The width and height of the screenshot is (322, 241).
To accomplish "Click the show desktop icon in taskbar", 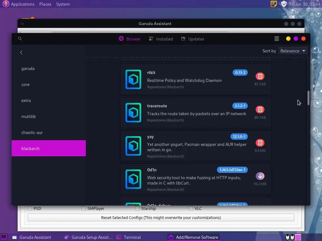I will (x=4, y=237).
